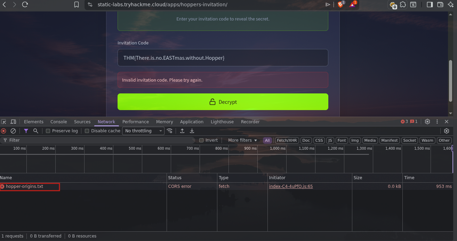Enable the Disable cache checkbox
The height and width of the screenshot is (241, 457).
pyautogui.click(x=87, y=131)
